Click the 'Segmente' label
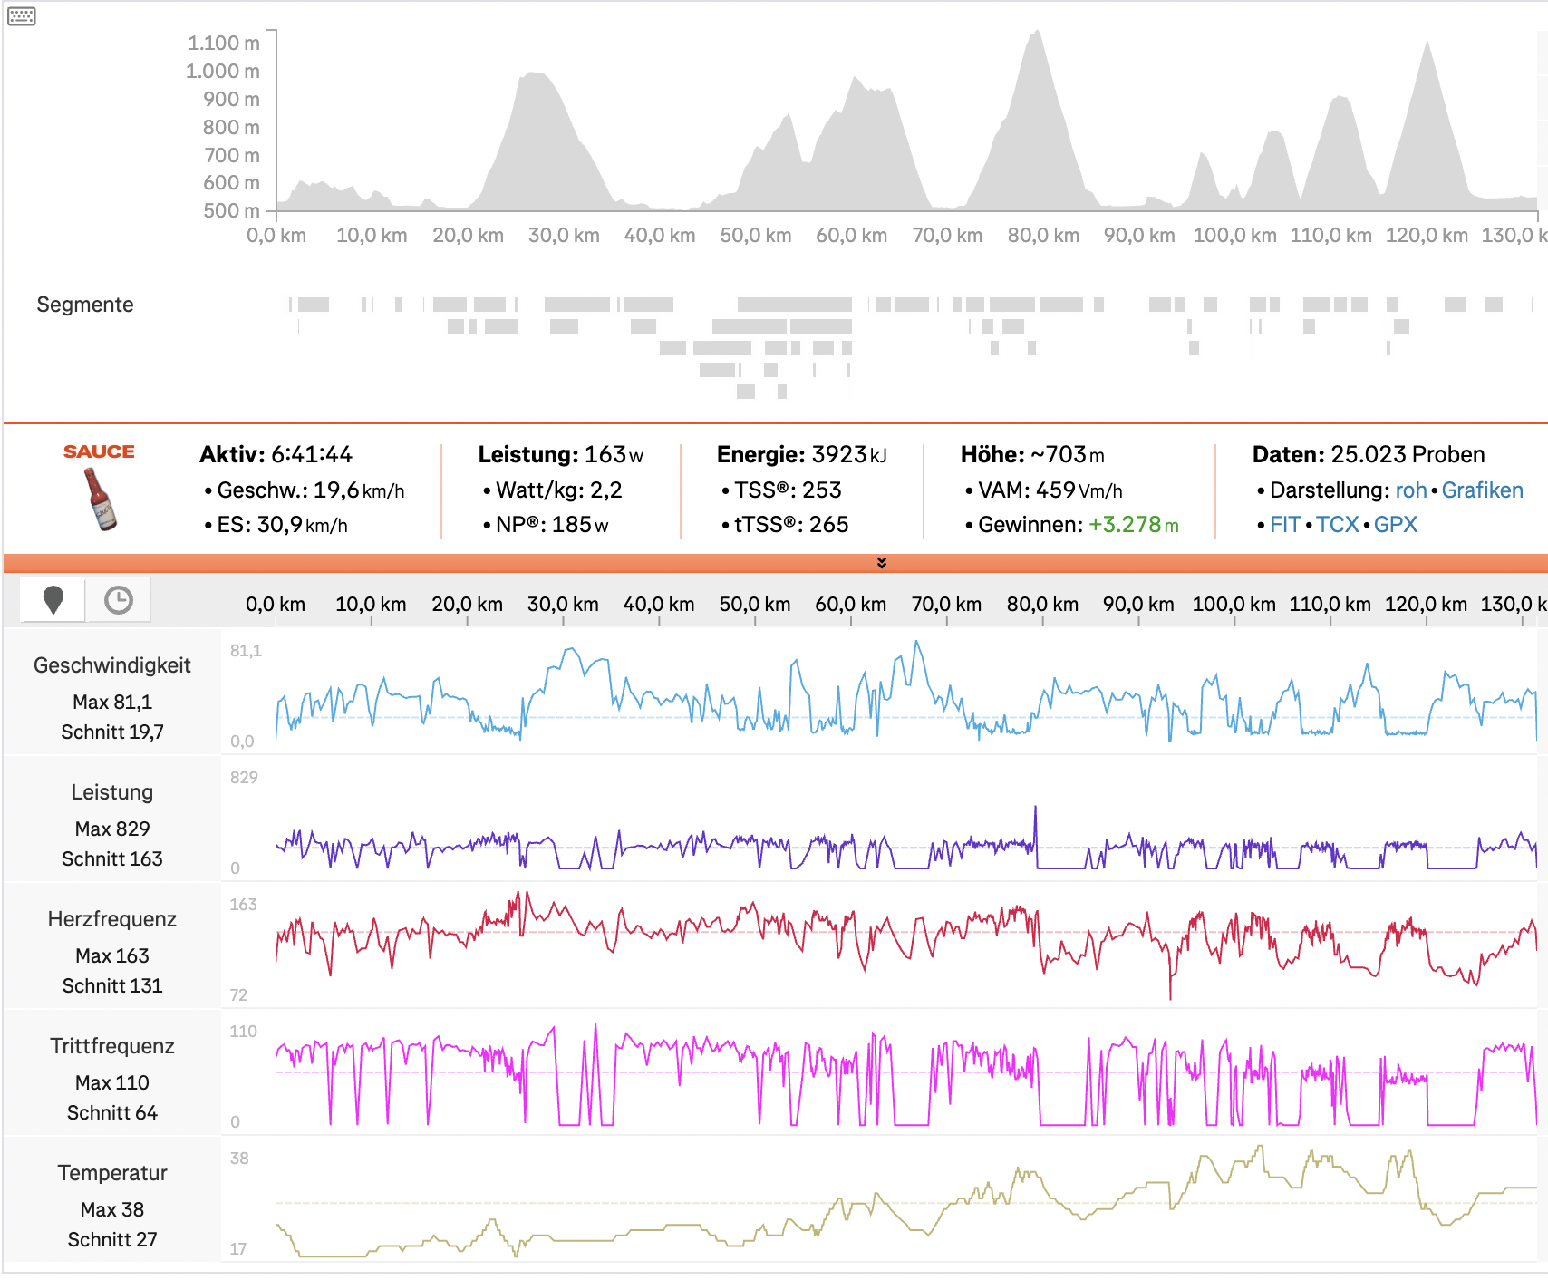 85,305
